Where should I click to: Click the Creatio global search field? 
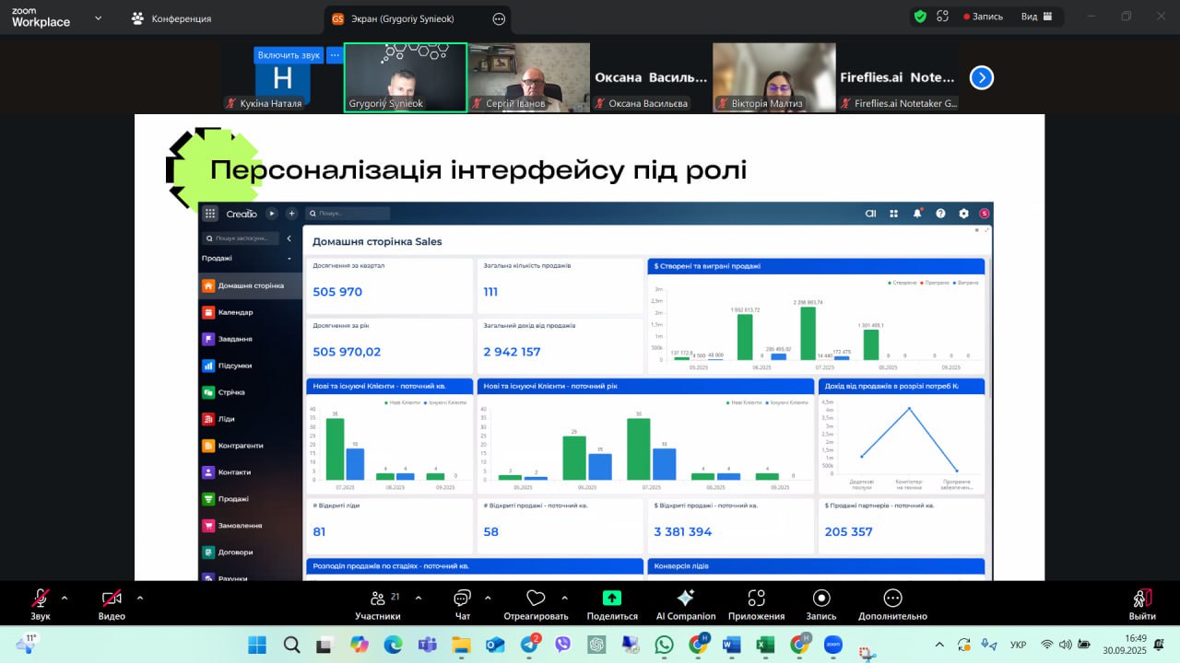pyautogui.click(x=348, y=214)
